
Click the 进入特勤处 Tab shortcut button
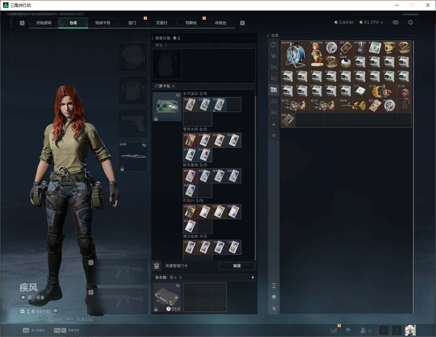click(34, 330)
